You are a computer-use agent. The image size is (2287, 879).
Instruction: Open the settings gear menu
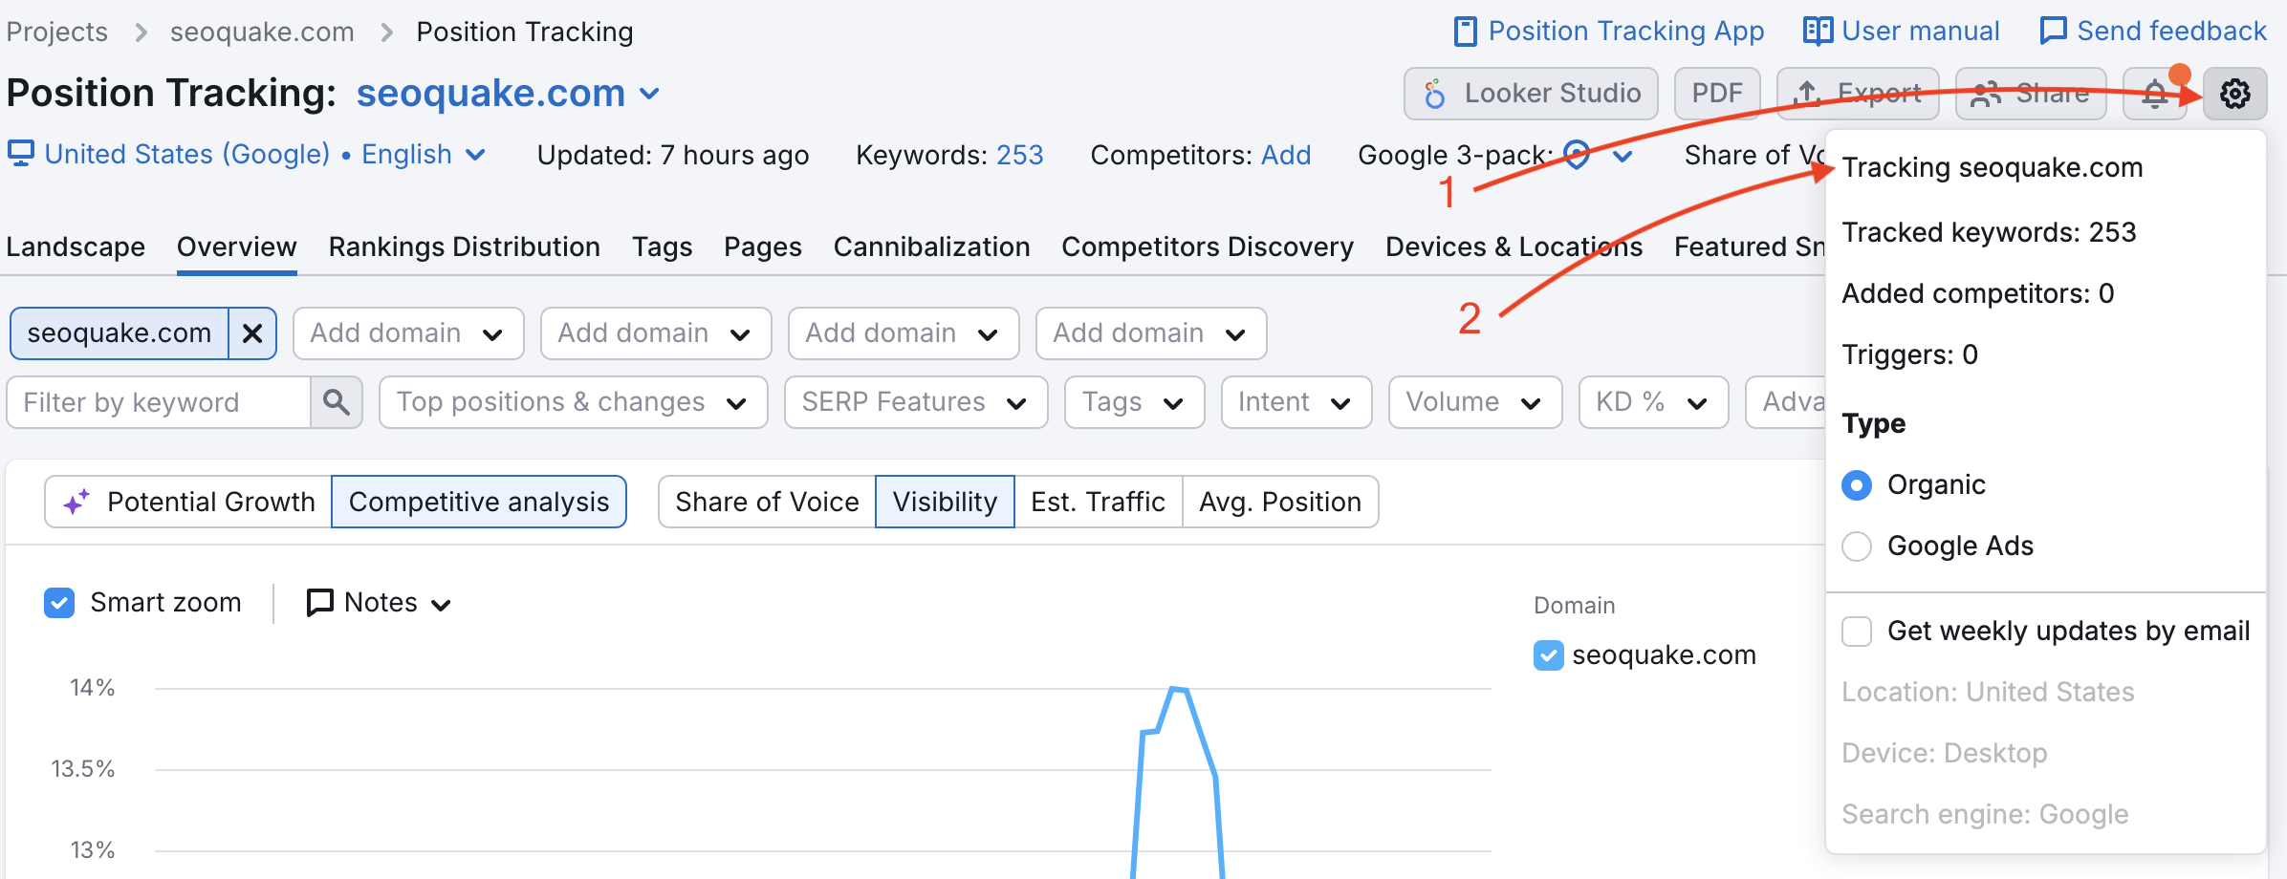click(x=2234, y=94)
